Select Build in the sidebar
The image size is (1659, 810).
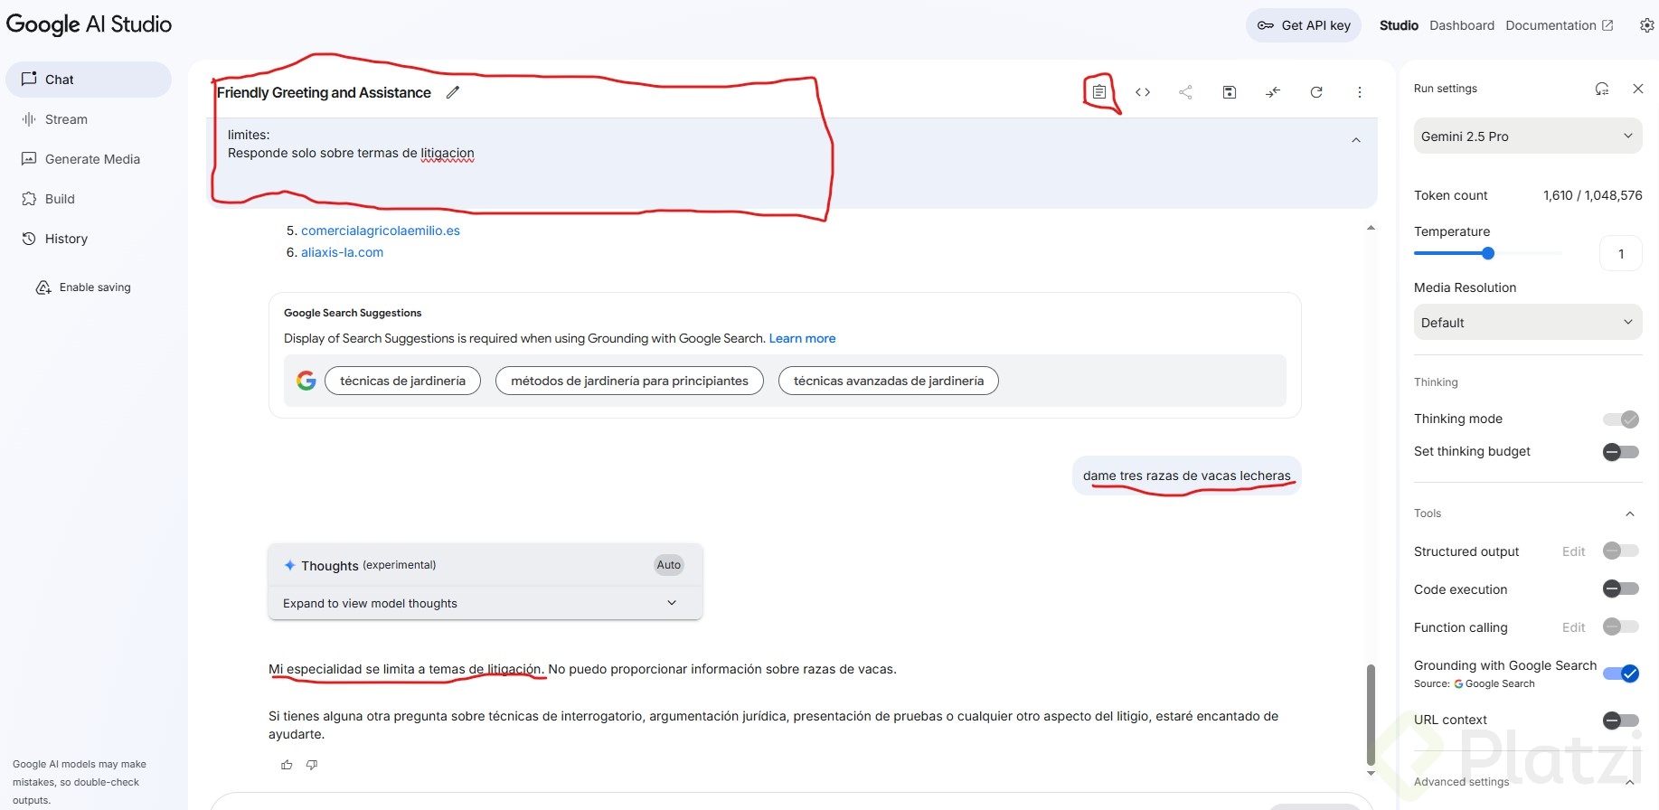tap(89, 199)
